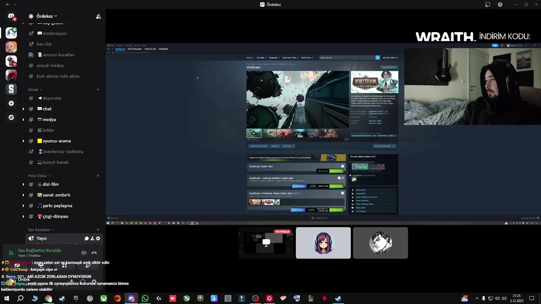Go forward with the Discord forward arrow
This screenshot has width=541, height=304.
pyautogui.click(x=15, y=4)
